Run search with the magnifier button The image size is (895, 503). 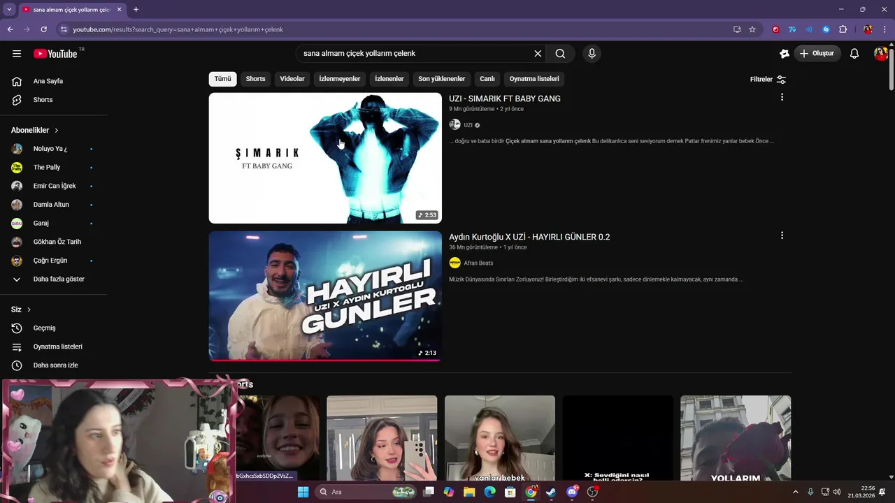(560, 54)
